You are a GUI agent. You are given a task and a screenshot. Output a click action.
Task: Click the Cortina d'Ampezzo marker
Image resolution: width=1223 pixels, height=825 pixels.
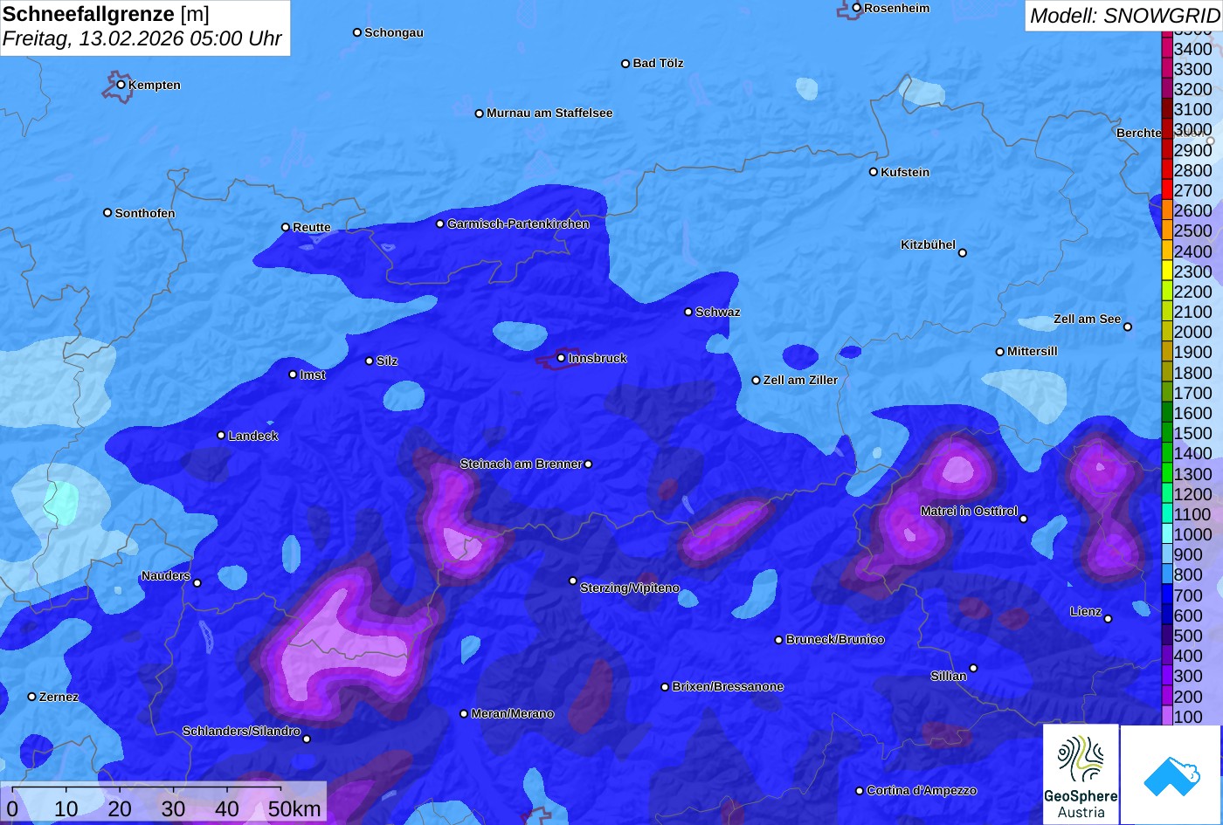coord(860,791)
